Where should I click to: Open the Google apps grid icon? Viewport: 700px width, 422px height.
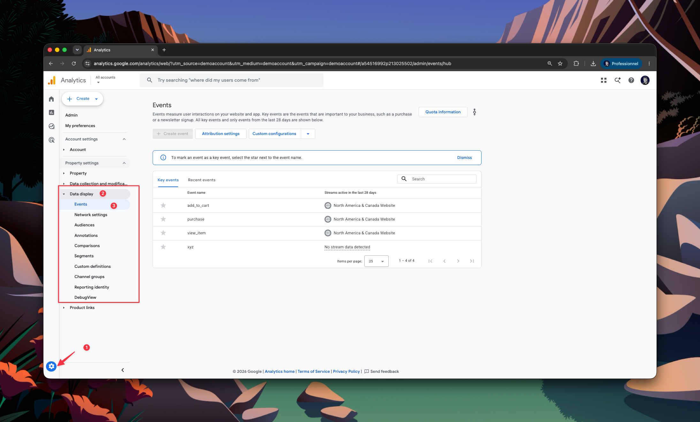[x=604, y=80]
